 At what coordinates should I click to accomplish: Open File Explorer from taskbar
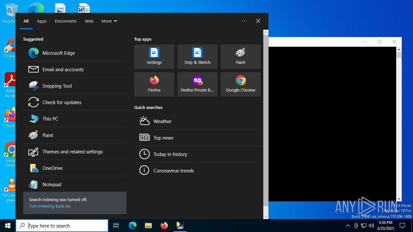point(148,226)
